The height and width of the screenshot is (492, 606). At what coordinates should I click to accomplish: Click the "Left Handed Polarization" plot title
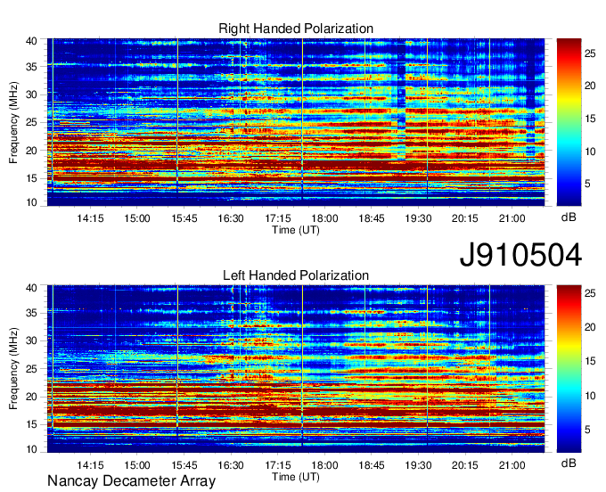(296, 275)
